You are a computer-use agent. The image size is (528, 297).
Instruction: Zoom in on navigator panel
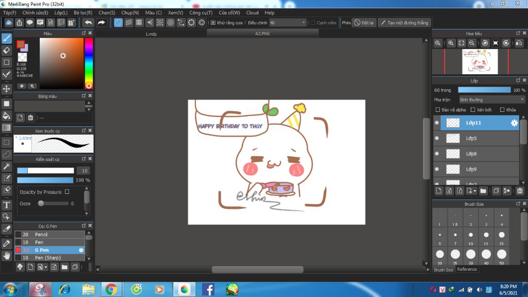[x=451, y=43]
